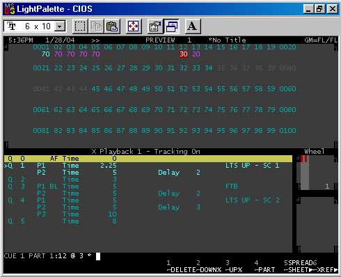Click the LightPalette title bar app icon
This screenshot has width=341, height=277.
(10, 9)
